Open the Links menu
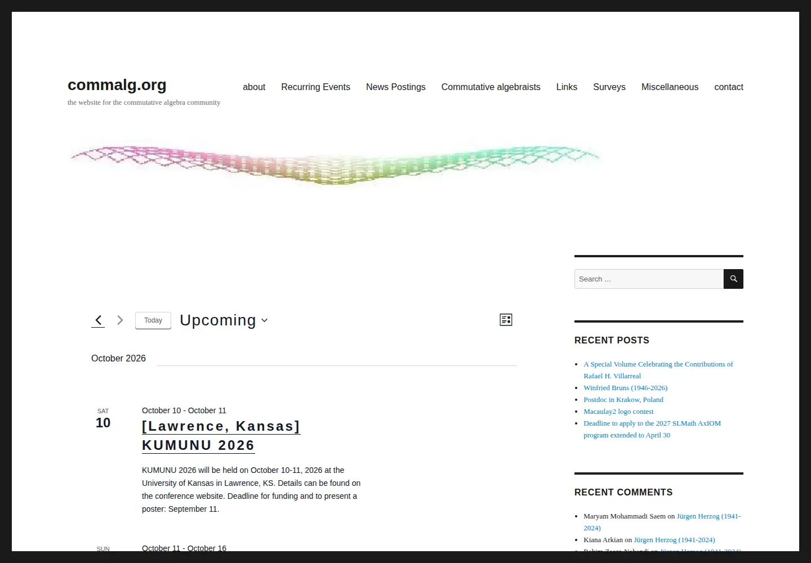Viewport: 811px width, 563px height. pos(567,87)
